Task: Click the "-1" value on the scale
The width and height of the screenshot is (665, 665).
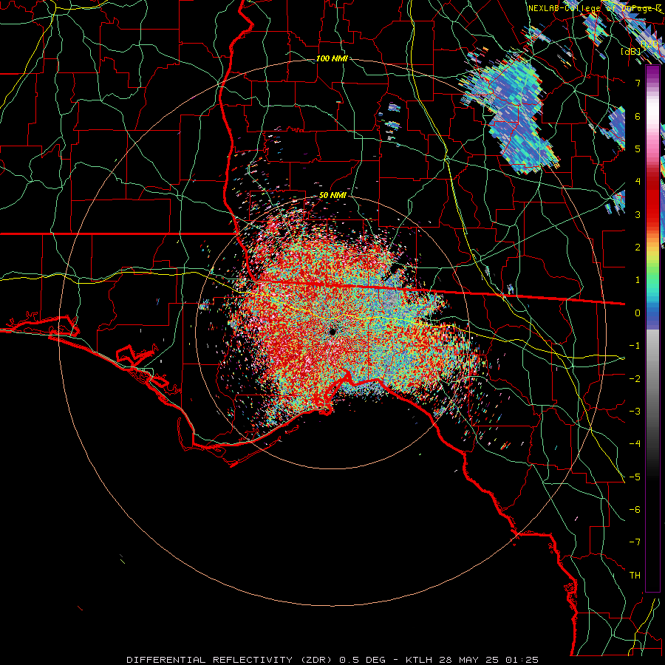Action: [635, 346]
